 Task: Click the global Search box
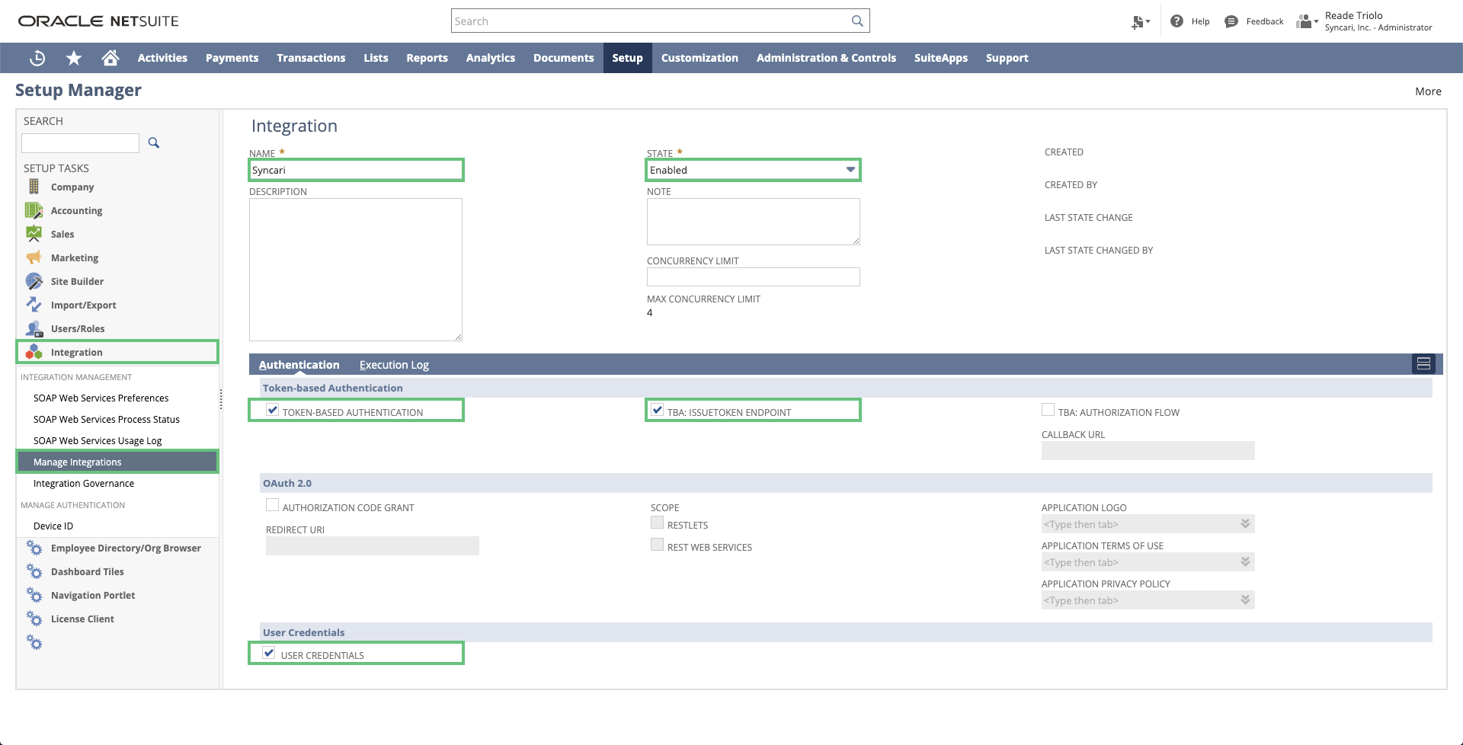click(660, 21)
